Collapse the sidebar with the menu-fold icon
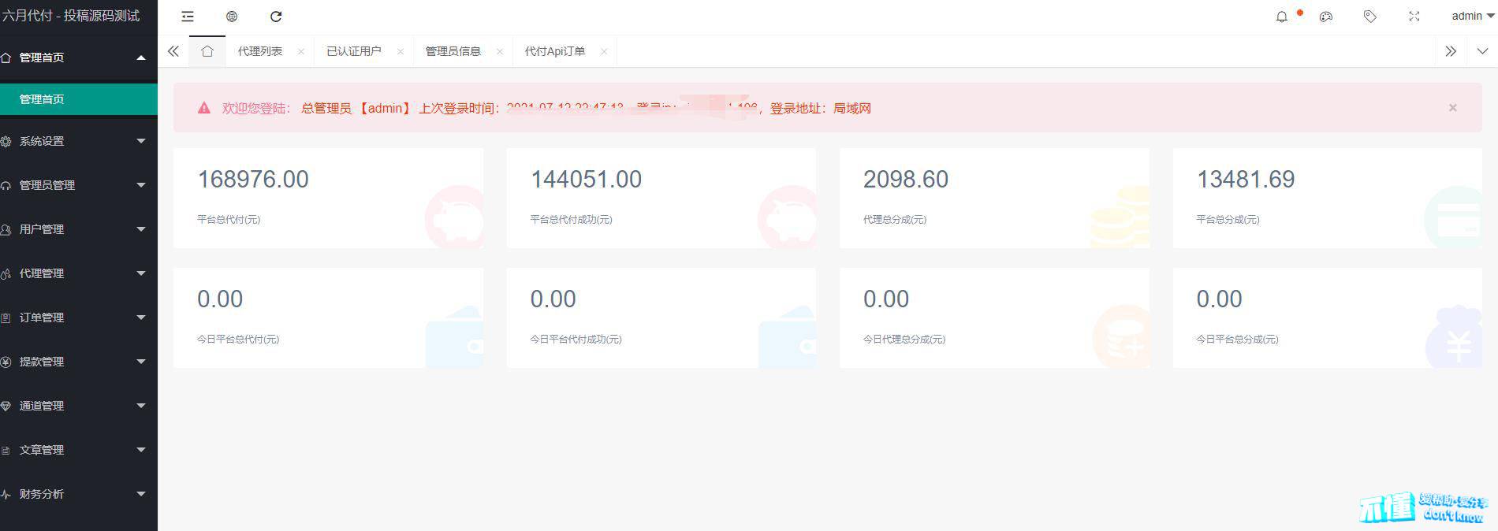This screenshot has height=531, width=1498. 188,17
